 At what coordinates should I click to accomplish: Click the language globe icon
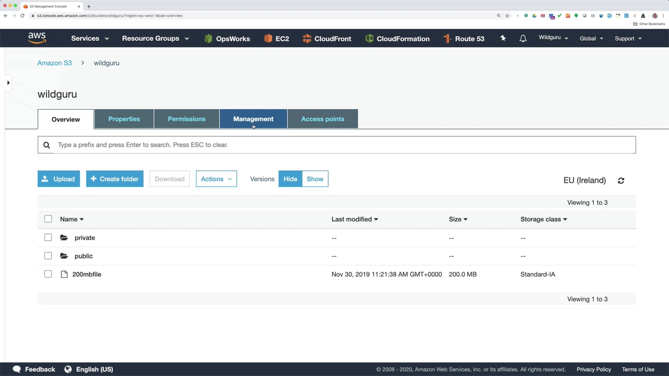68,369
